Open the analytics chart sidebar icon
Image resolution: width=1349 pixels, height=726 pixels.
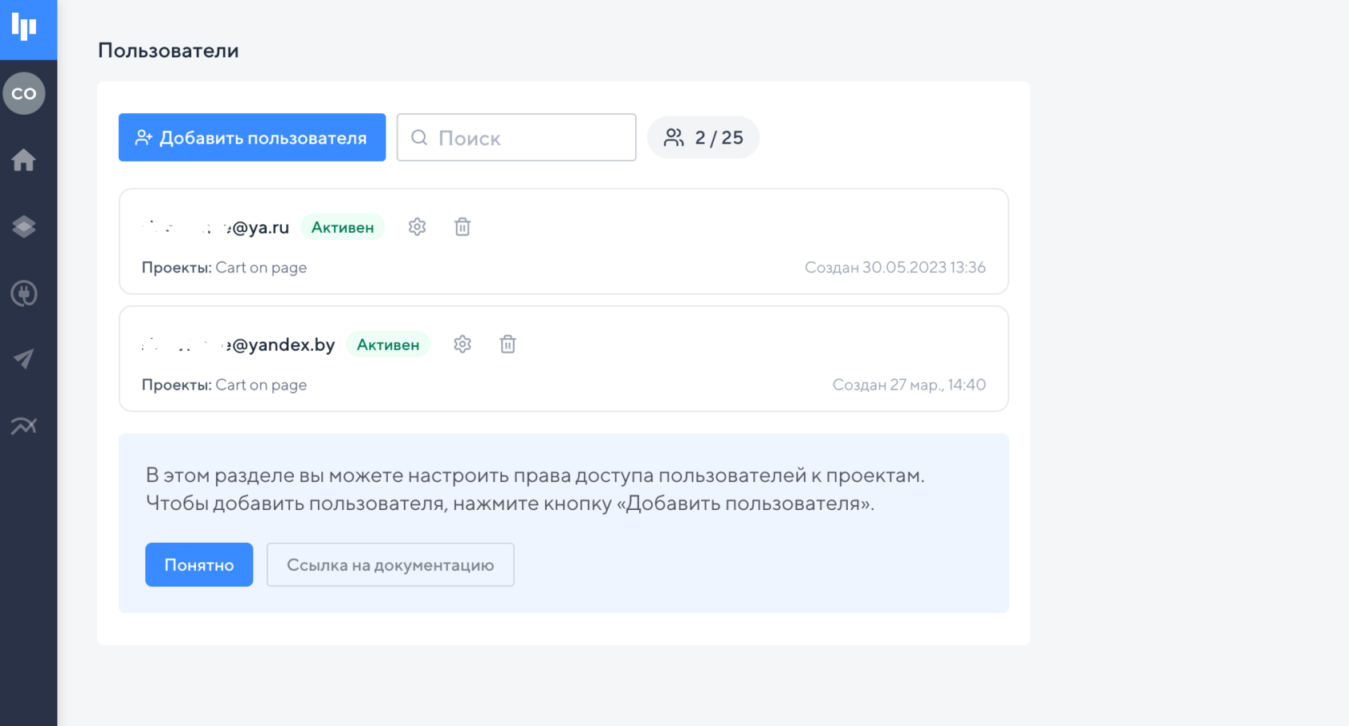pyautogui.click(x=24, y=426)
